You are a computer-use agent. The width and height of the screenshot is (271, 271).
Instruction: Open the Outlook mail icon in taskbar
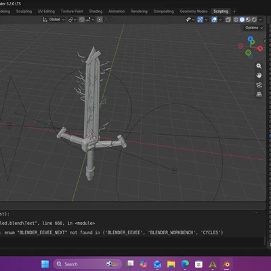click(x=157, y=264)
